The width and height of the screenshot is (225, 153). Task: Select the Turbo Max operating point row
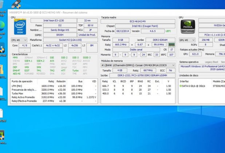pos(54,93)
